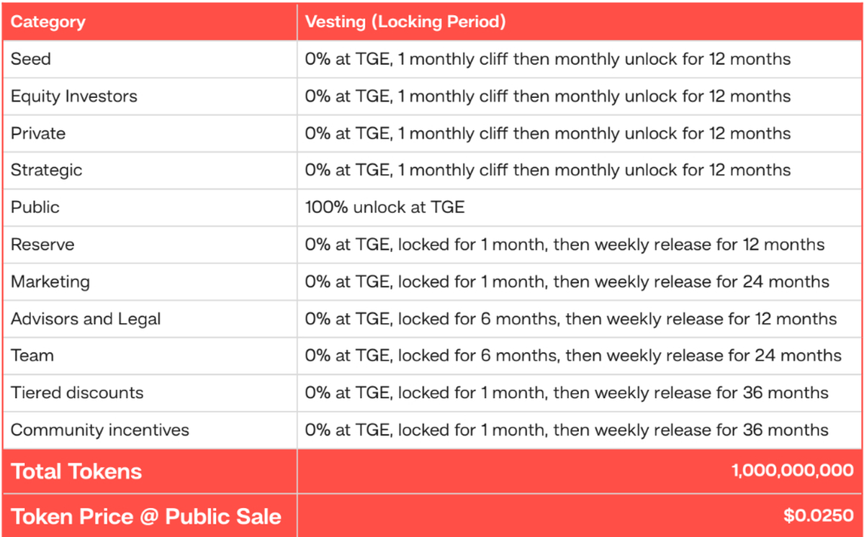Select the 1,000,000,000 total value
This screenshot has height=537, width=864.
tap(792, 471)
